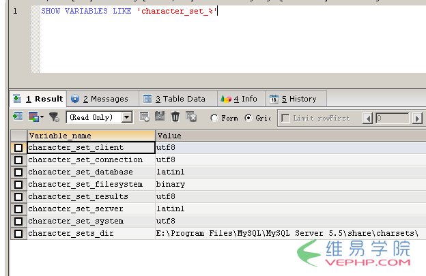Select the Grid view radio button
This screenshot has width=426, height=276.
pyautogui.click(x=248, y=118)
